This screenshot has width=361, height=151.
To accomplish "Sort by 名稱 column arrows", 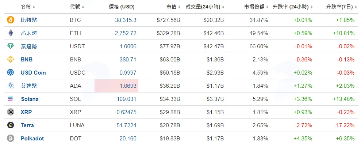I will 34,7.
